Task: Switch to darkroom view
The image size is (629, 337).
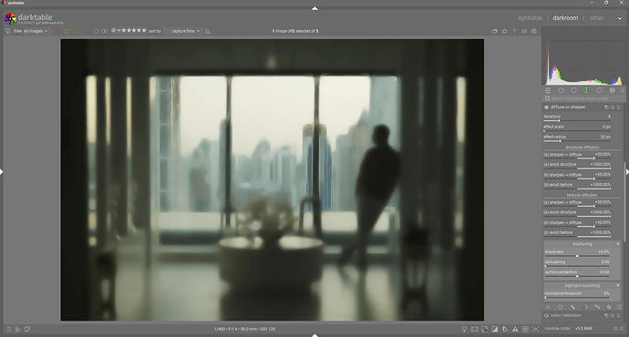Action: pyautogui.click(x=565, y=18)
